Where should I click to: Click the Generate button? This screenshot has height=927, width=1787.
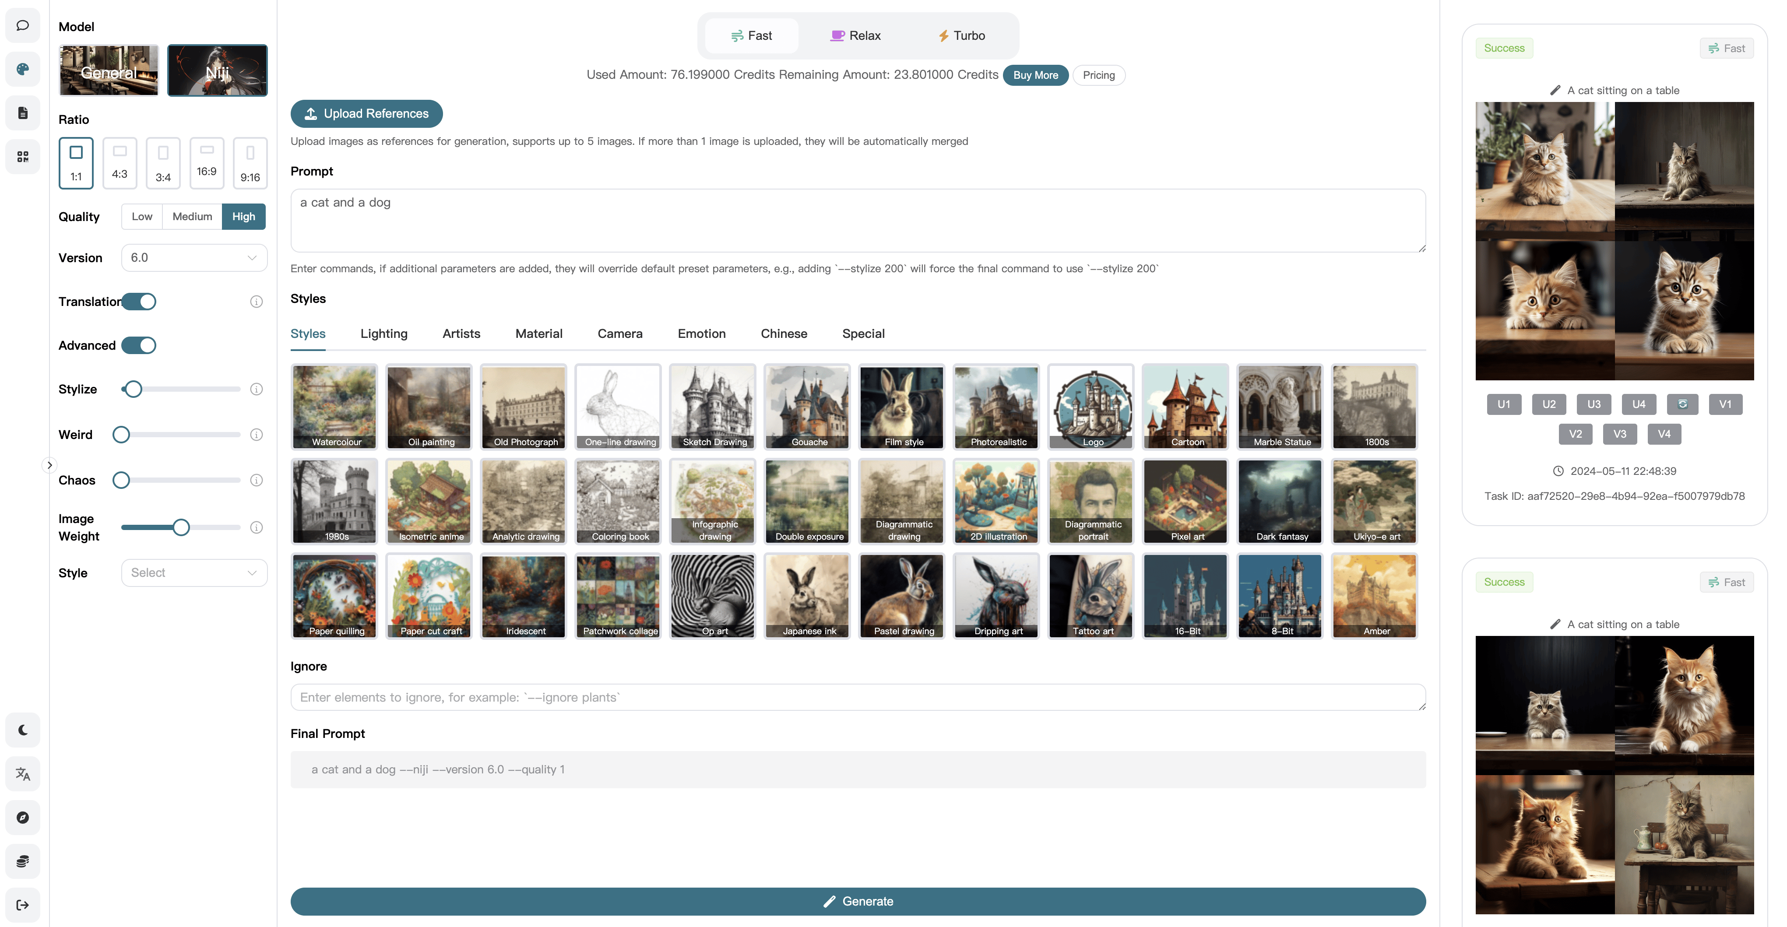point(858,901)
